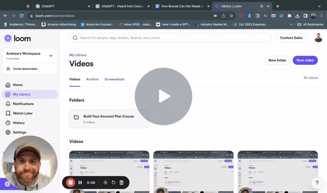This screenshot has height=193, width=327.
Task: Open the Oct 2022 Expense bookmark
Action: pyautogui.click(x=250, y=25)
